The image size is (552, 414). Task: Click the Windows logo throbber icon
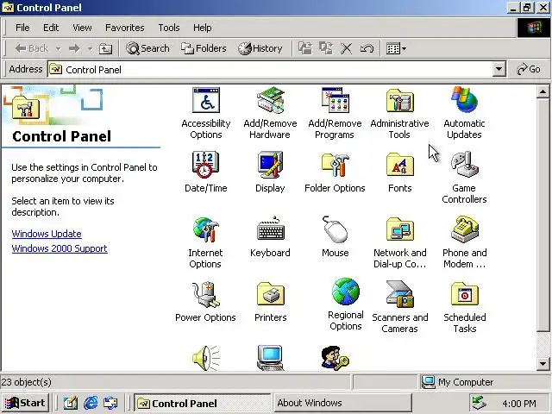pyautogui.click(x=534, y=28)
